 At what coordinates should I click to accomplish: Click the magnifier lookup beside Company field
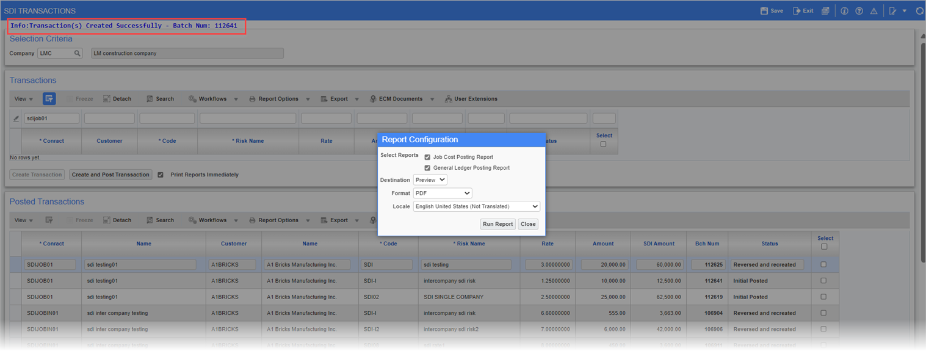click(x=78, y=53)
